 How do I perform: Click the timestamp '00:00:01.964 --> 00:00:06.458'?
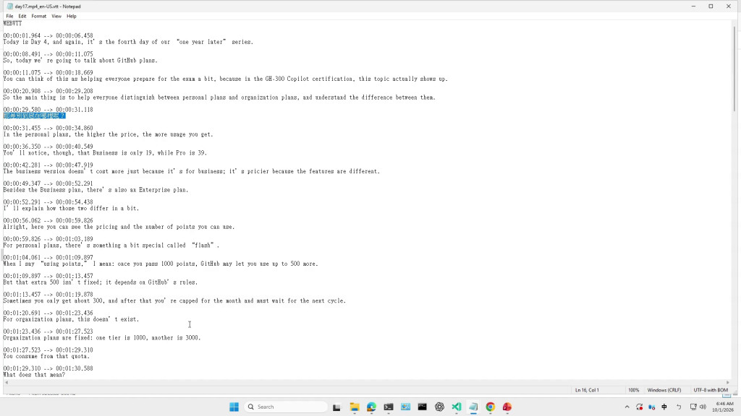pyautogui.click(x=48, y=35)
